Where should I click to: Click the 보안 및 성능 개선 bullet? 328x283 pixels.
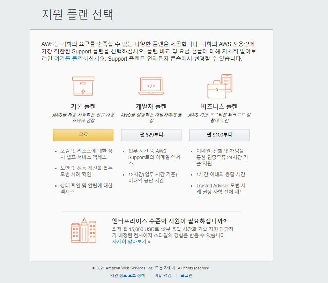pyautogui.click(x=87, y=171)
